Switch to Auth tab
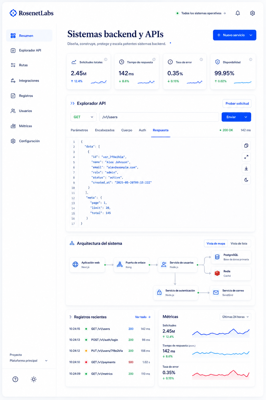 click(x=142, y=130)
